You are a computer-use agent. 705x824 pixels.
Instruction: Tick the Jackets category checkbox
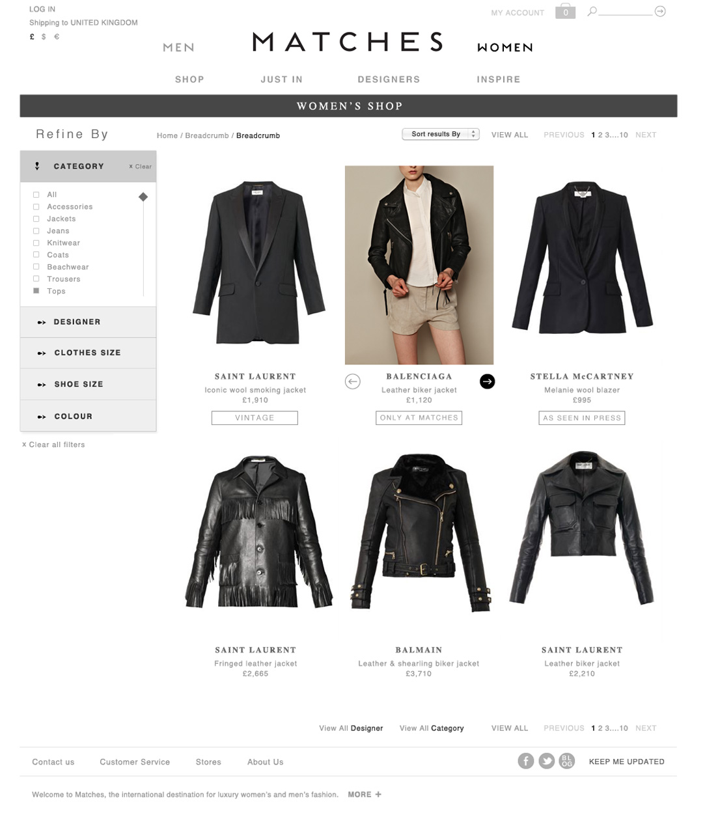[36, 219]
